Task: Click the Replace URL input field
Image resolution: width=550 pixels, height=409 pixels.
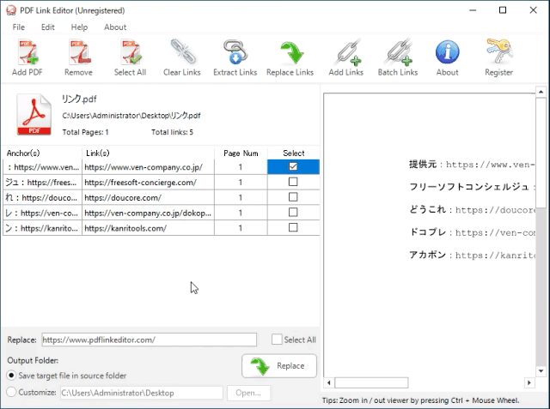Action: click(x=149, y=340)
